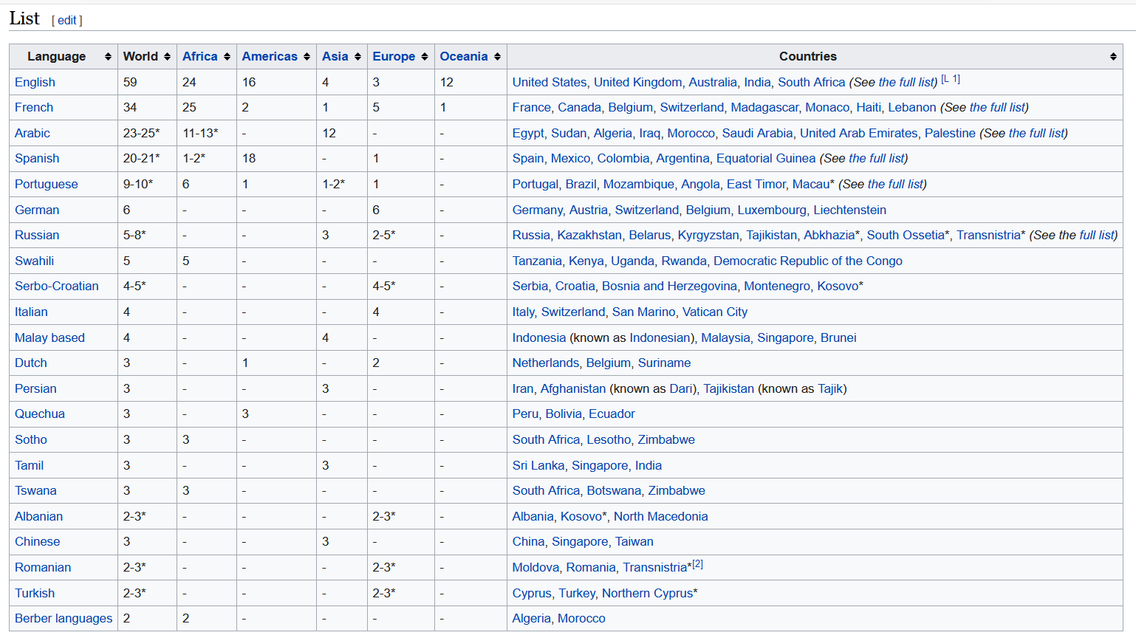This screenshot has height=638, width=1136.
Task: Open the Liechtenstein link
Action: [849, 210]
